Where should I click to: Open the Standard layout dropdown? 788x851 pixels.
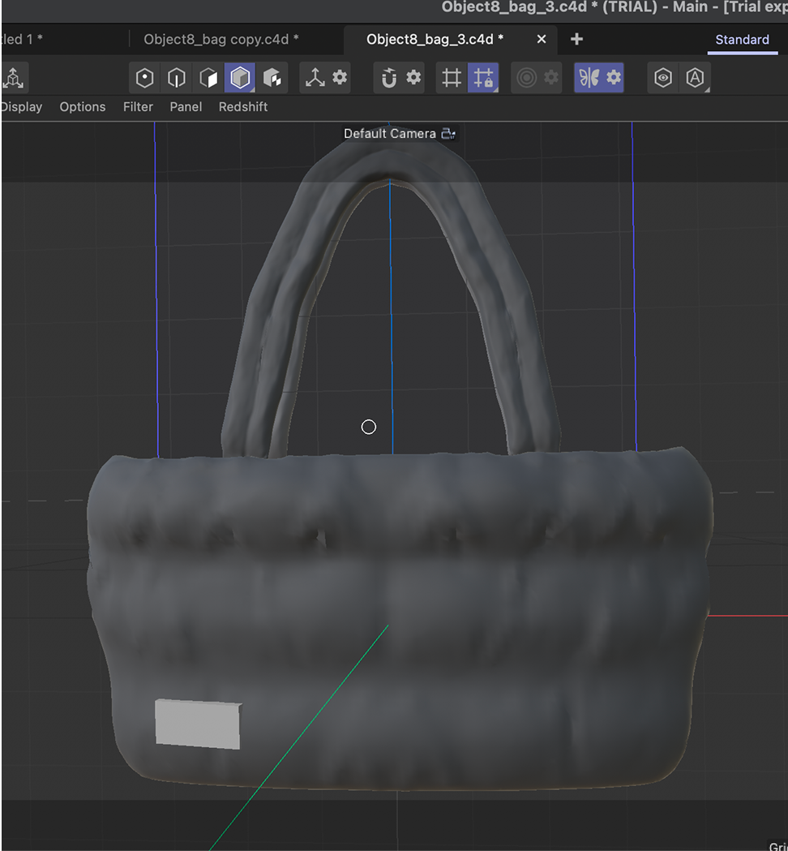742,39
